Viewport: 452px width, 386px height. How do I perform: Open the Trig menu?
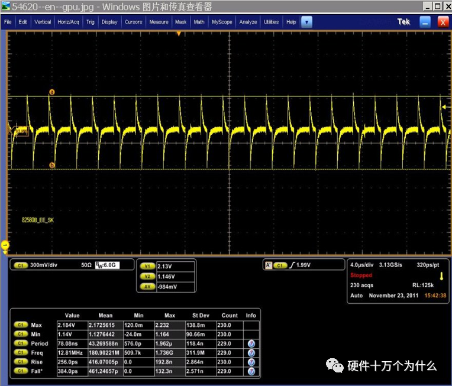coord(90,22)
